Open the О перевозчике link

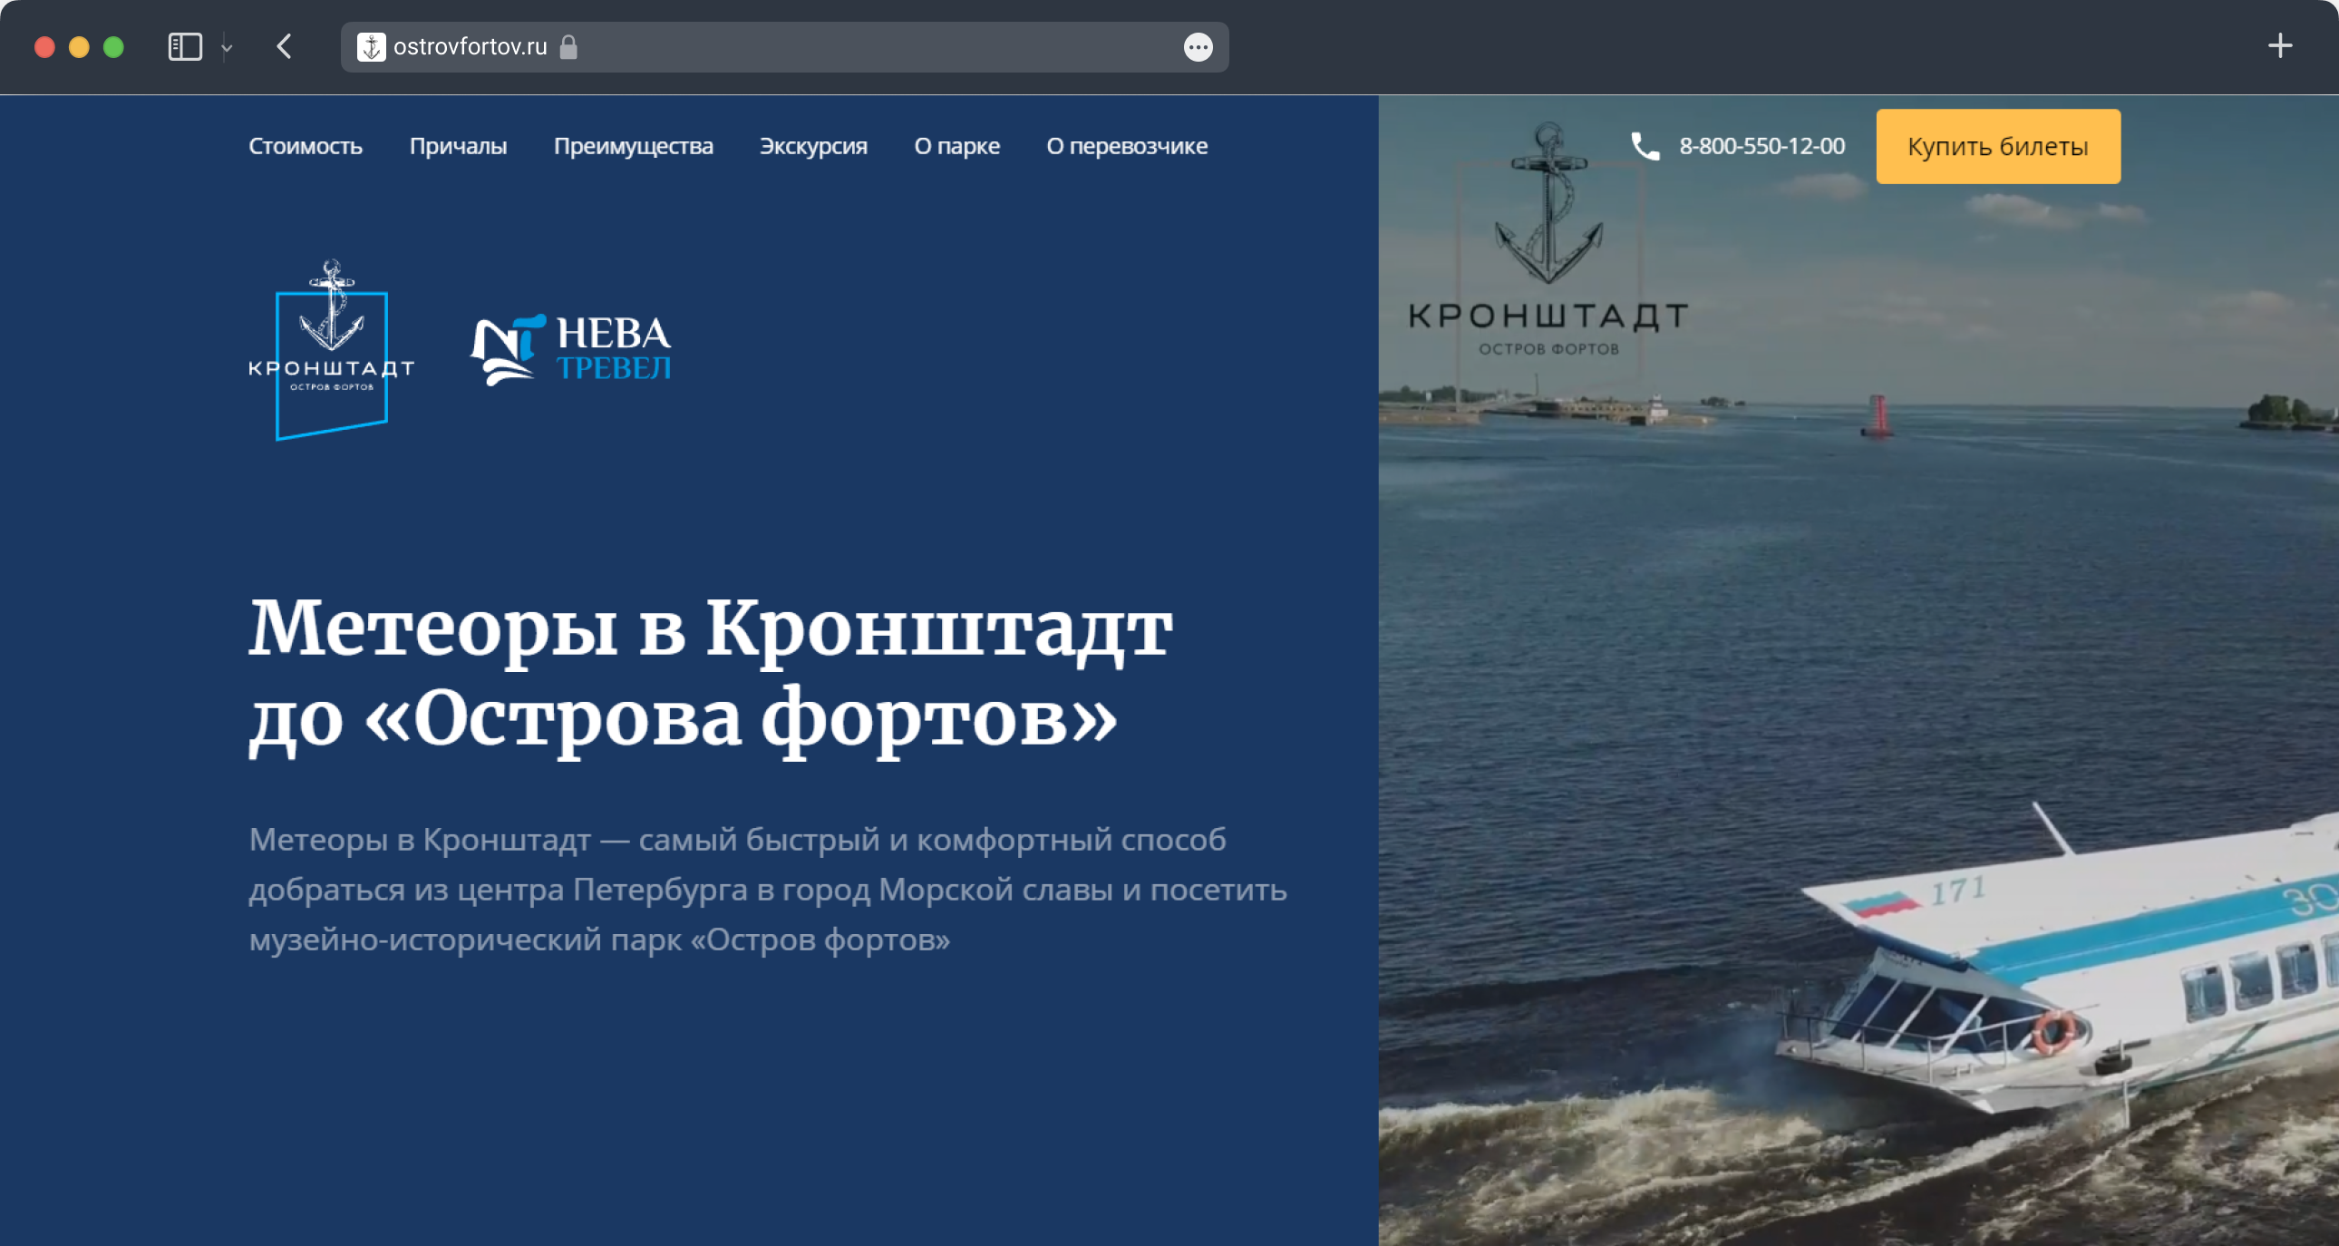(1126, 146)
